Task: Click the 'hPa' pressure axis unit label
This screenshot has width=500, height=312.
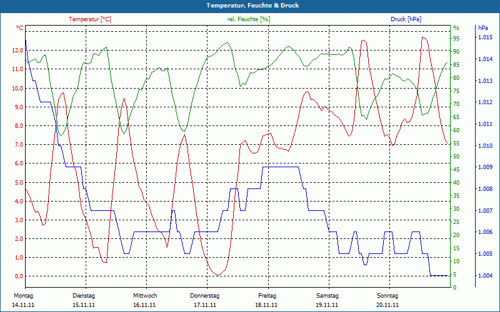Action: coord(483,28)
